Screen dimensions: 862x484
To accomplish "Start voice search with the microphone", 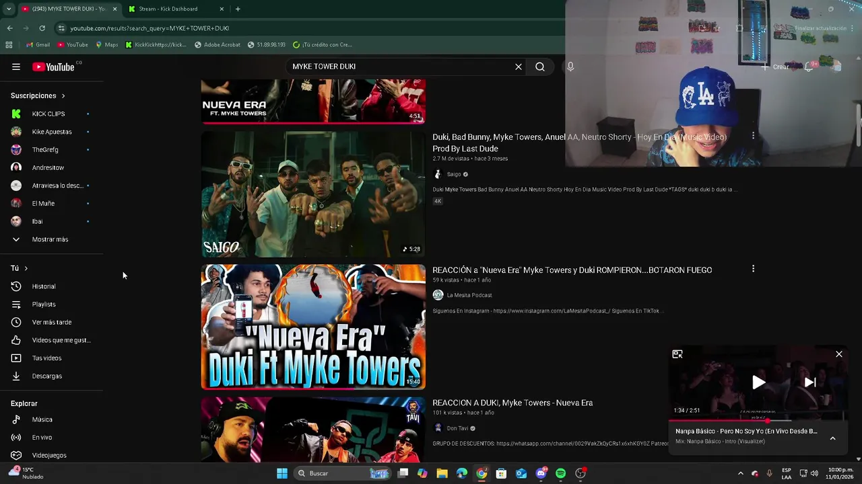I will (x=570, y=67).
